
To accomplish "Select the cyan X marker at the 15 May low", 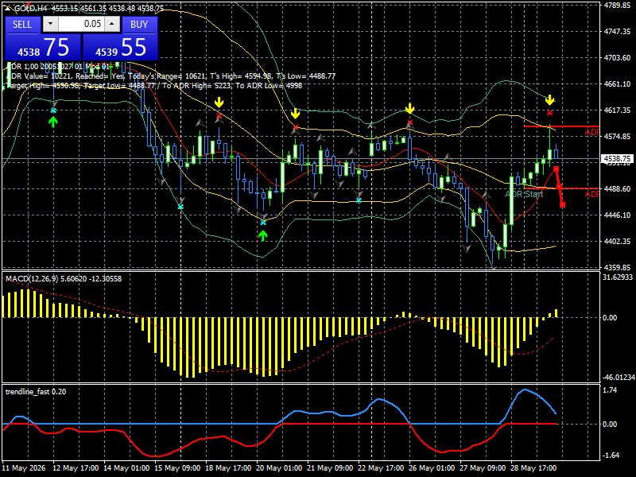I will (x=180, y=207).
